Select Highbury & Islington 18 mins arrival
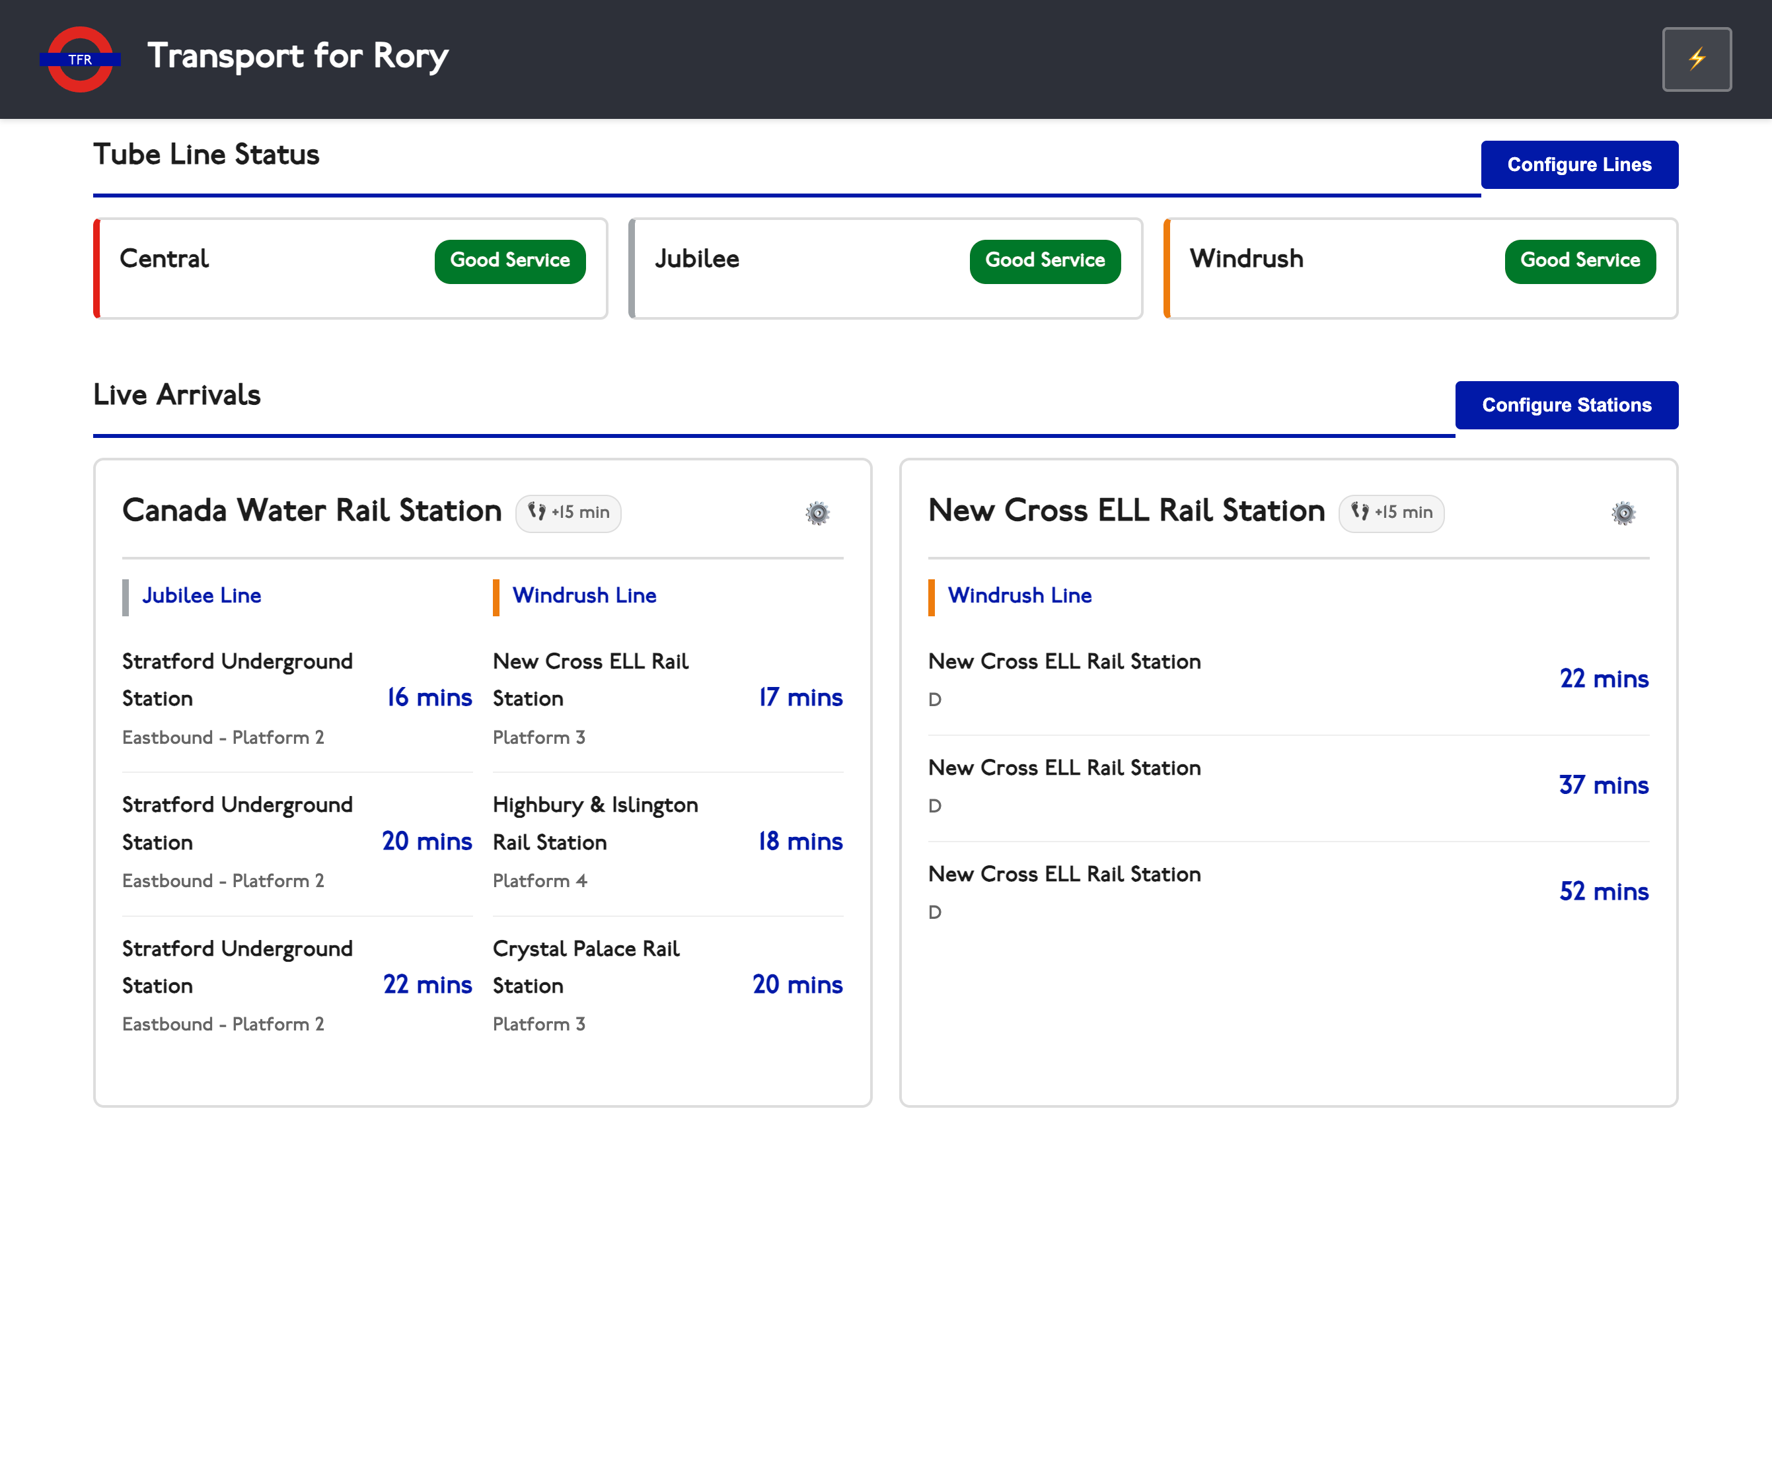1772x1477 pixels. point(667,841)
